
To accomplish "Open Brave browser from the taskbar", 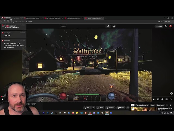I will pyautogui.click(x=86, y=113).
